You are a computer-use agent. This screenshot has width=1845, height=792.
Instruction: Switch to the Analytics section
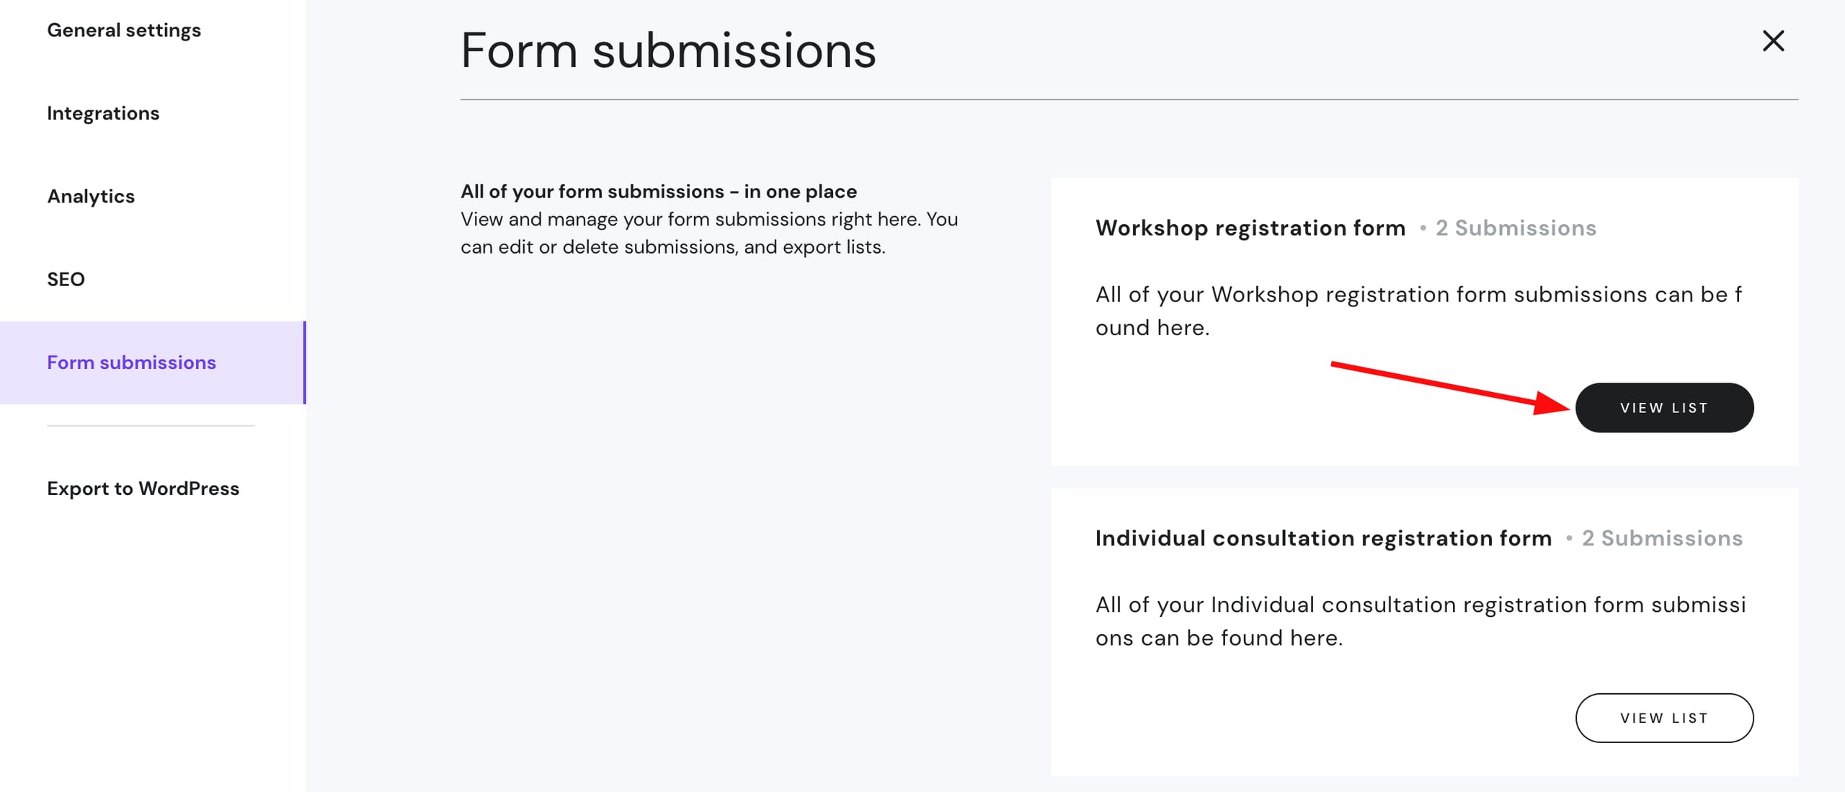[91, 196]
